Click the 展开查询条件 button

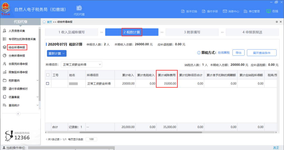click(x=262, y=53)
